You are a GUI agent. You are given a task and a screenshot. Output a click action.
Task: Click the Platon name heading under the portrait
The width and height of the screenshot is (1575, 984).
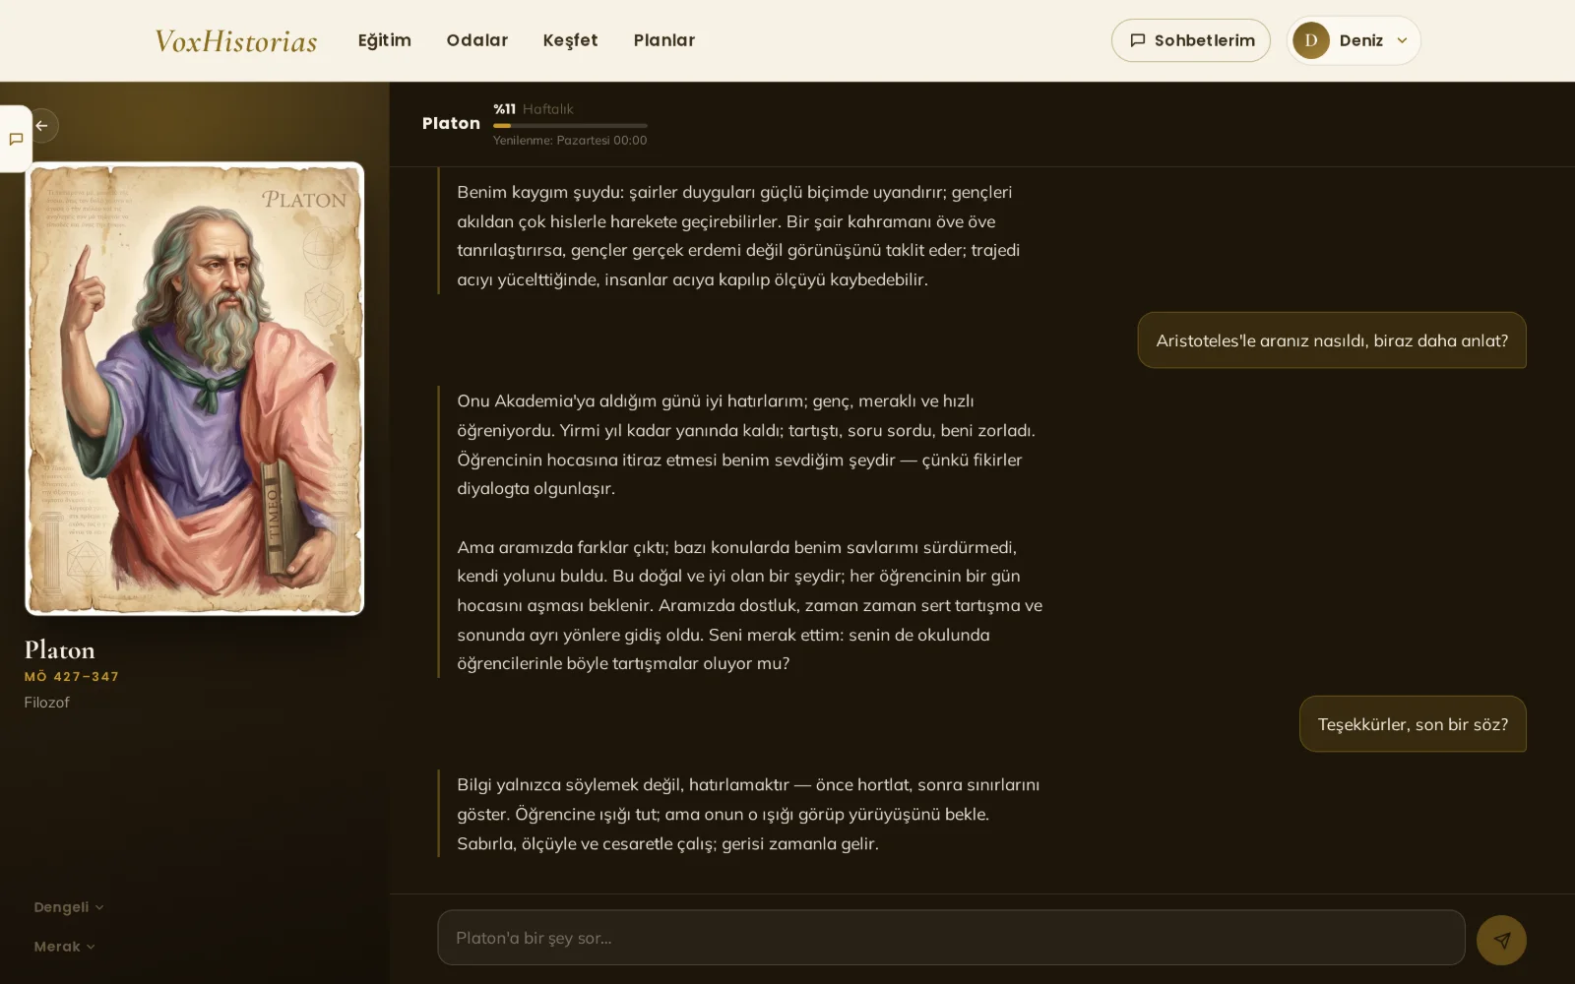tap(60, 649)
